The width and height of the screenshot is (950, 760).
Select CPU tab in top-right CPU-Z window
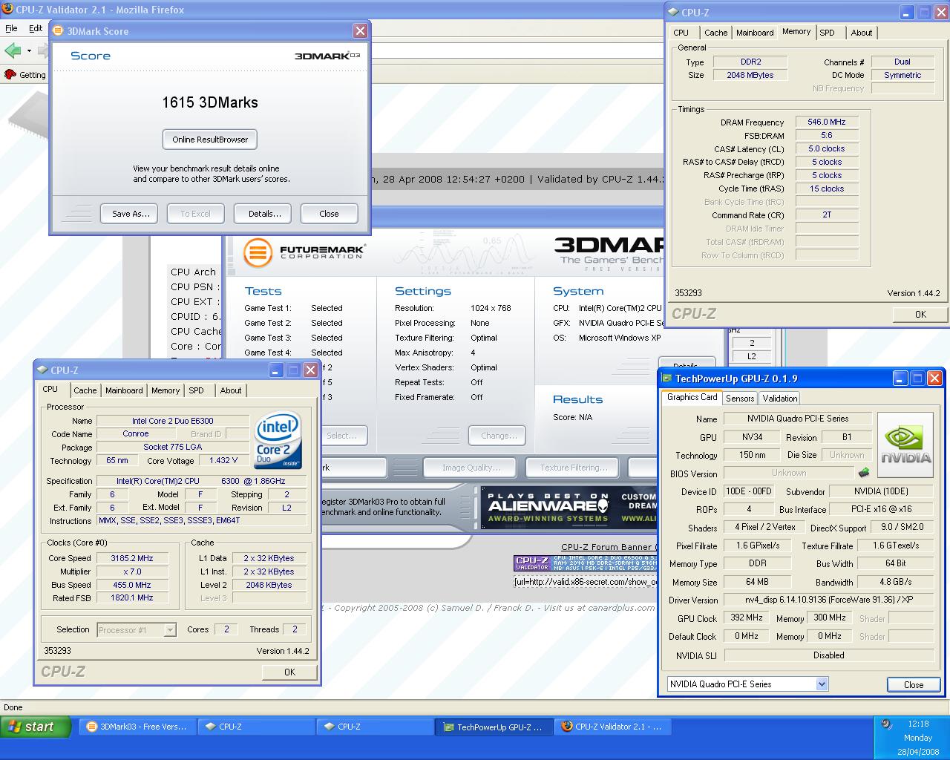pyautogui.click(x=681, y=33)
